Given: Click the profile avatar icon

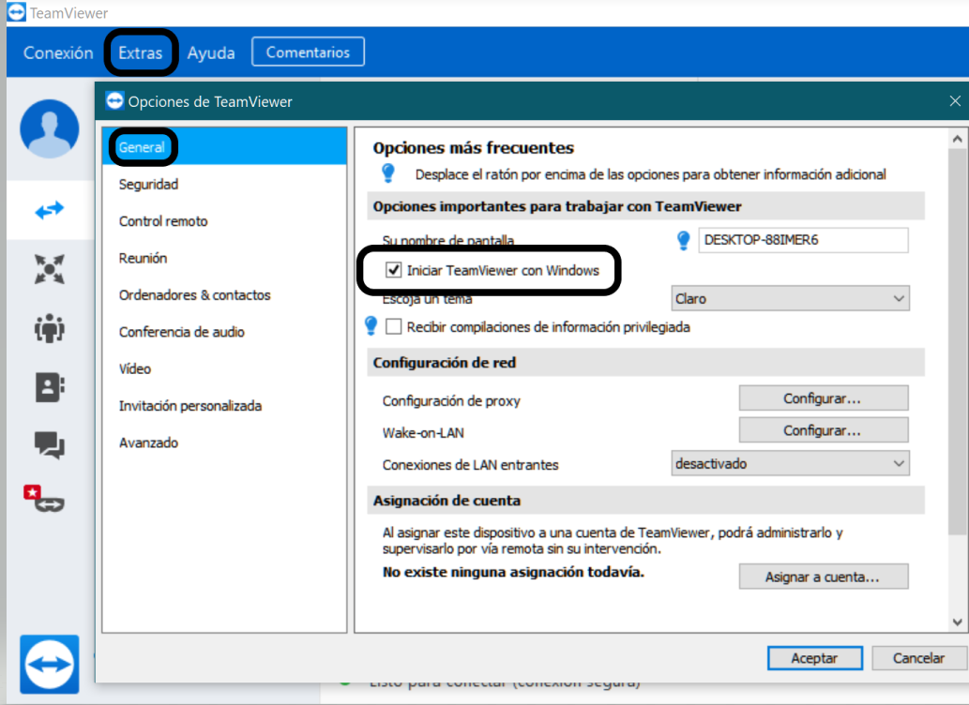Looking at the screenshot, I should pos(48,128).
